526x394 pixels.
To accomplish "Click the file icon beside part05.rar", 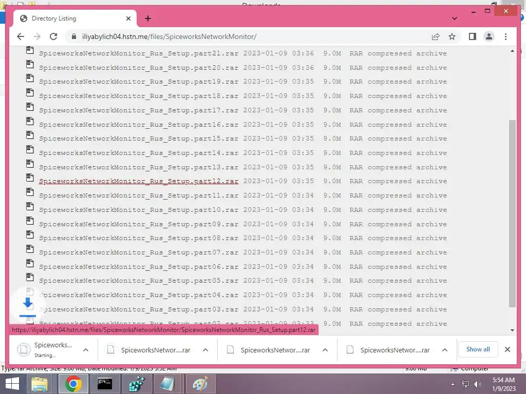I will coord(30,277).
